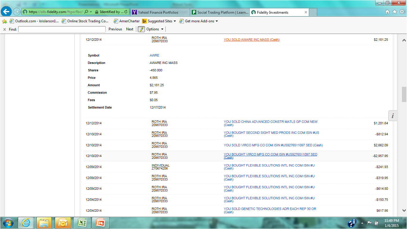407x229 pixels.
Task: Open Favorites star icon at top right
Action: point(395,12)
